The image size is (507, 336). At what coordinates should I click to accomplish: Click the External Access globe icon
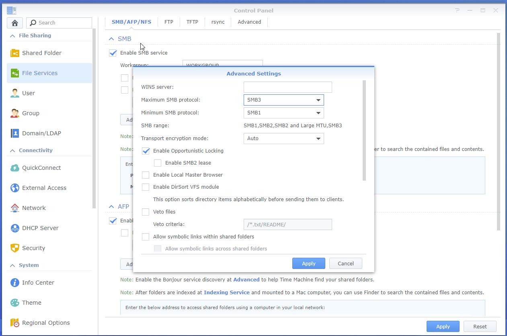[x=15, y=188]
